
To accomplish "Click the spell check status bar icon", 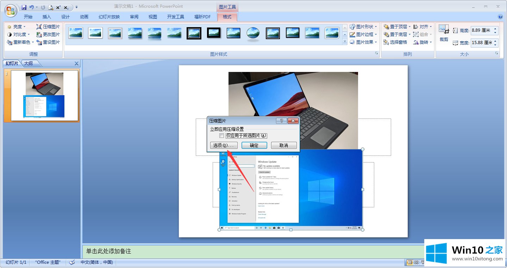I will 72,262.
